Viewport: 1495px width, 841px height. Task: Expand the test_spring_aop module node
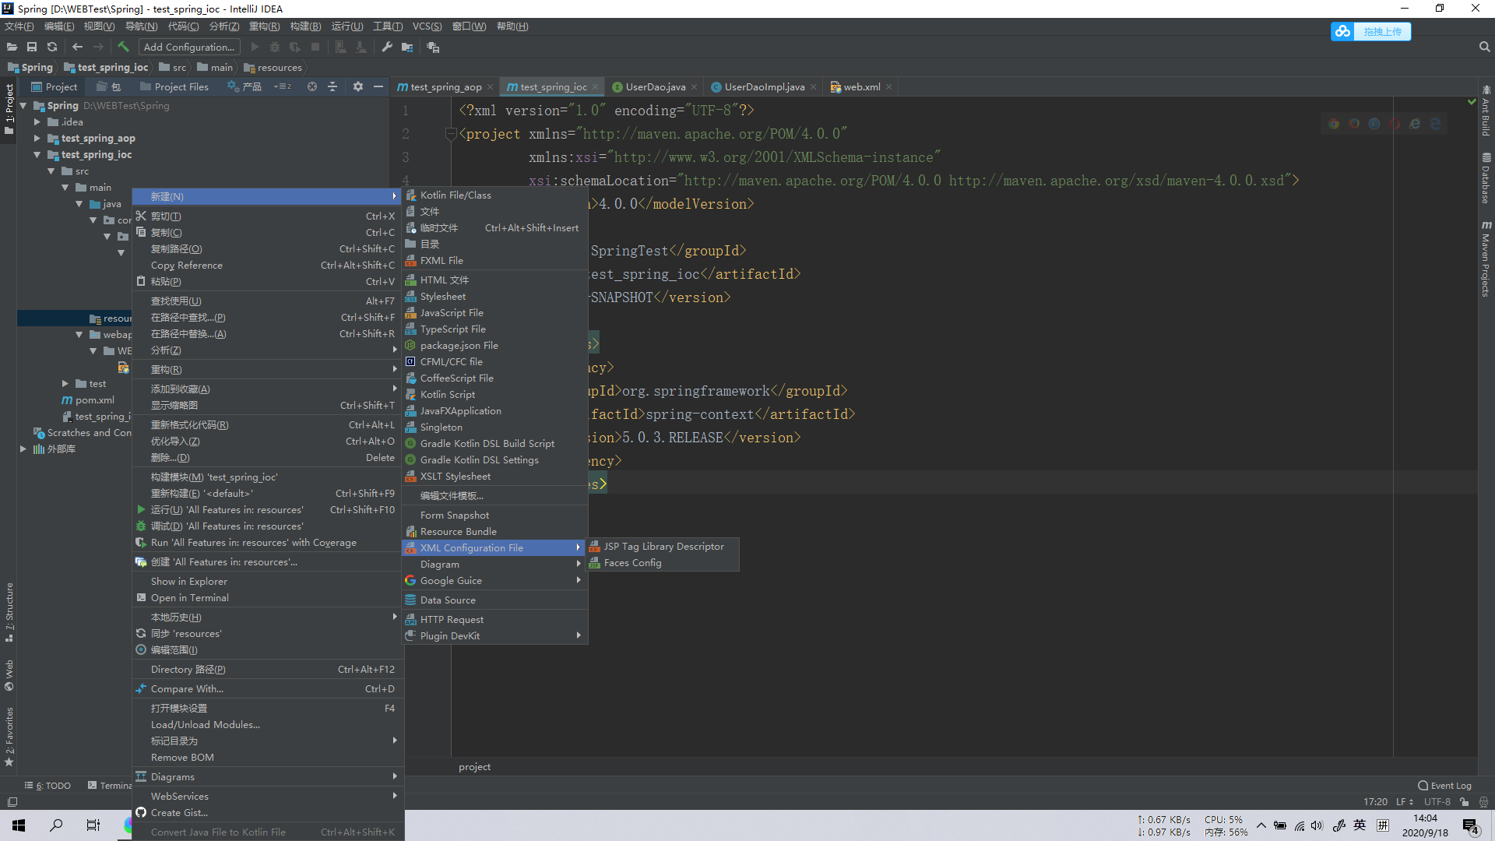[37, 139]
